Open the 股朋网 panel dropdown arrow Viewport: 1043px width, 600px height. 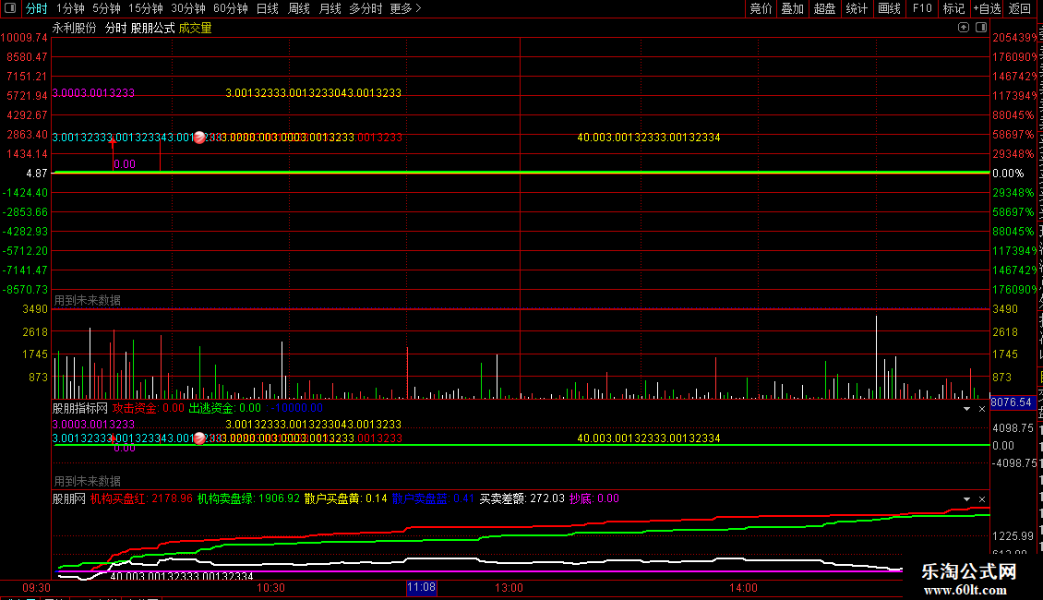pyautogui.click(x=966, y=499)
